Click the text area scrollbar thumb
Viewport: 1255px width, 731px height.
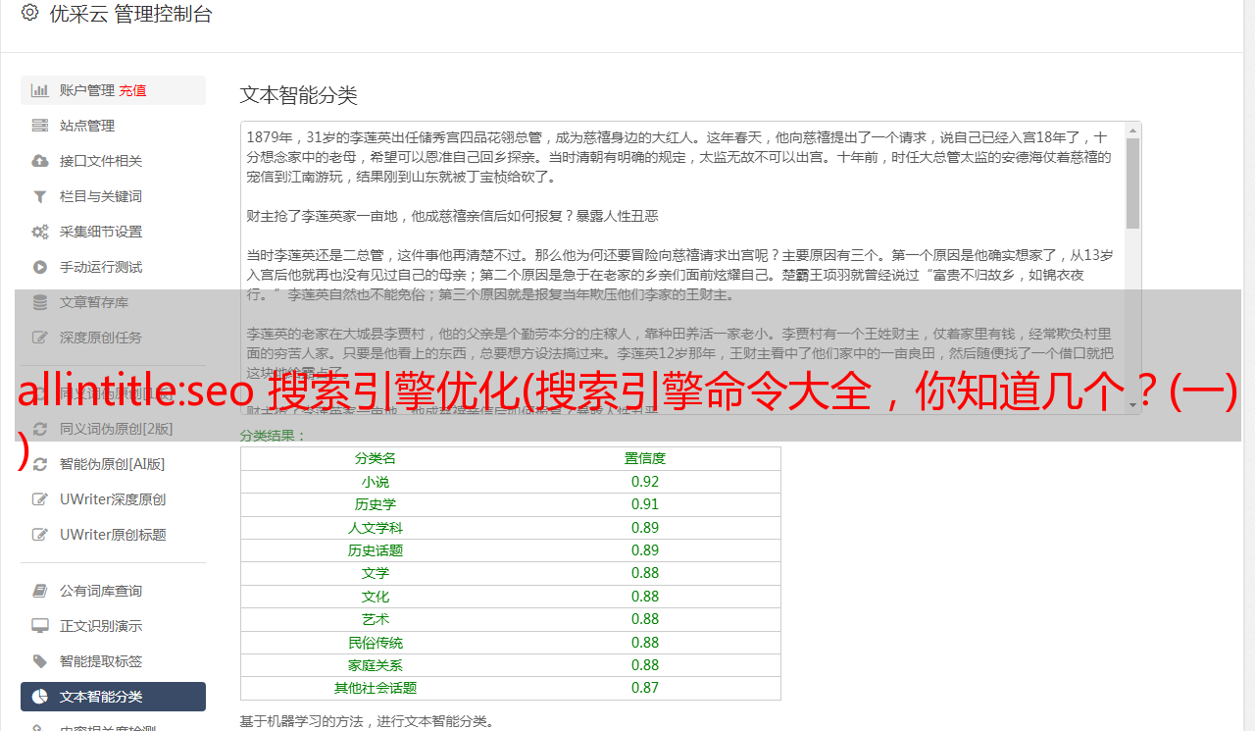tap(1132, 183)
